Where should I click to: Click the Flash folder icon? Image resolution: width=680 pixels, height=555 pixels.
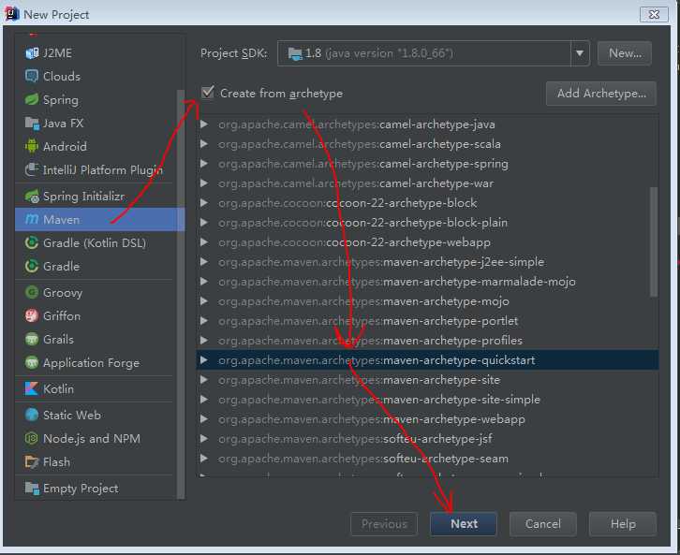[x=32, y=461]
